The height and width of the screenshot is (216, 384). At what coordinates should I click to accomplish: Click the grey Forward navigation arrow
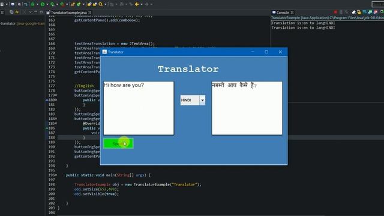(146, 4)
